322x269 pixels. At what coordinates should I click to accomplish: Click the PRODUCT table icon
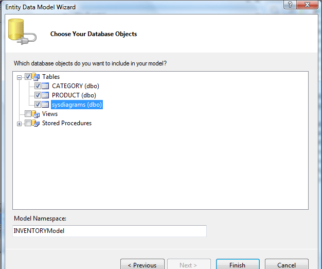pyautogui.click(x=45, y=95)
